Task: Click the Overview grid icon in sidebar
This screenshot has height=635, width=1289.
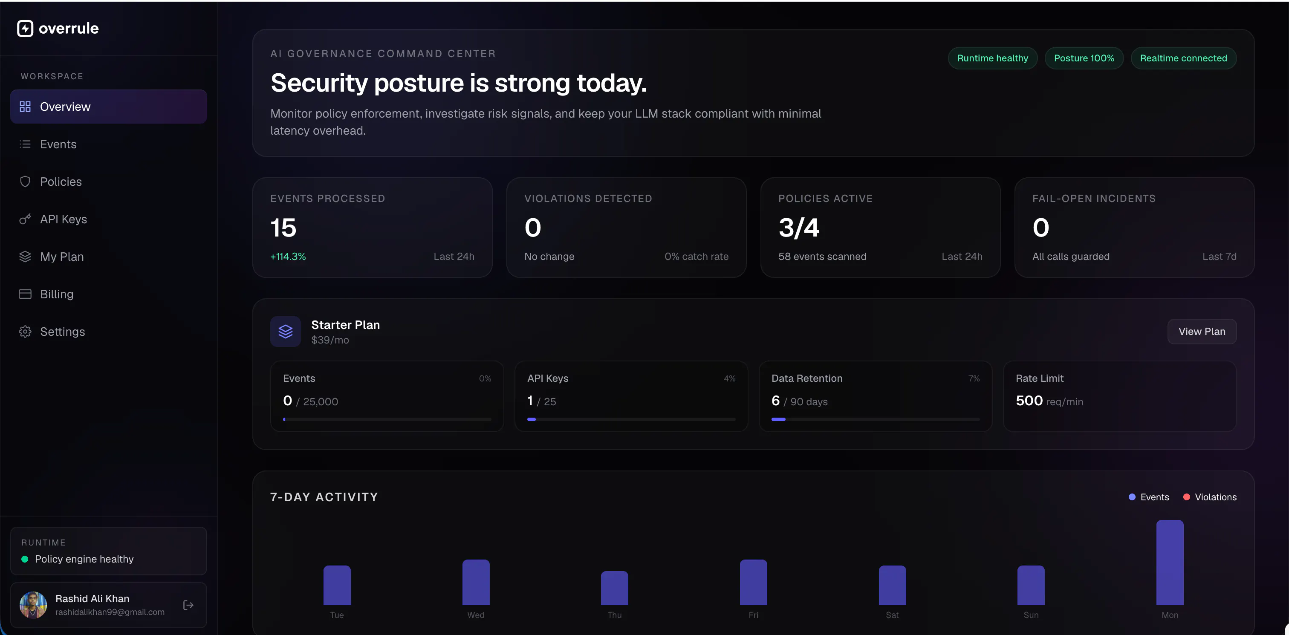Action: (x=25, y=107)
